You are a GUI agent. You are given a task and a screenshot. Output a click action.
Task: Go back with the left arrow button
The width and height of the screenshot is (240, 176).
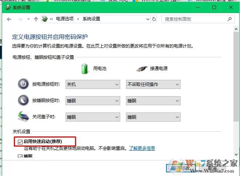point(9,19)
